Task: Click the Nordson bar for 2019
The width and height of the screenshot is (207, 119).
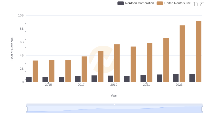Action: [x=110, y=79]
